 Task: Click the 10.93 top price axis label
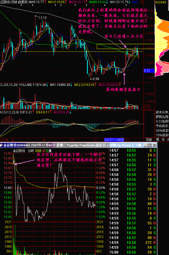(x=8, y=153)
